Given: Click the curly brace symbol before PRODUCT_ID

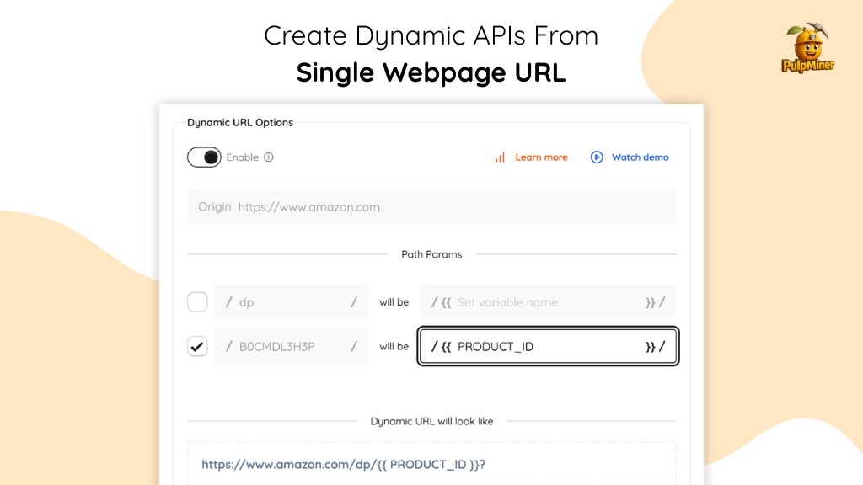Looking at the screenshot, I should (447, 346).
